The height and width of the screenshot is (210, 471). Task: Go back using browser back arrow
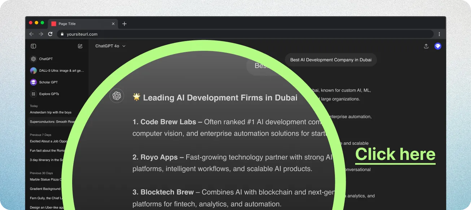[31, 34]
